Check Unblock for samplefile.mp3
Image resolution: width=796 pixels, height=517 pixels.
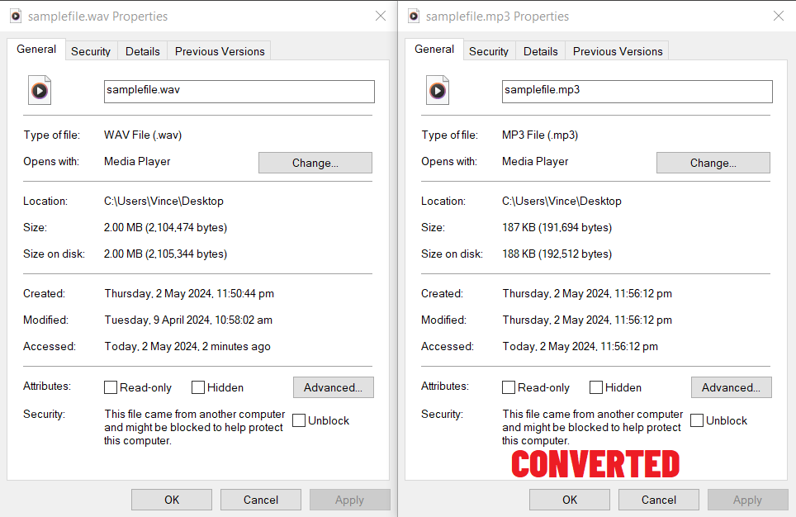(696, 420)
